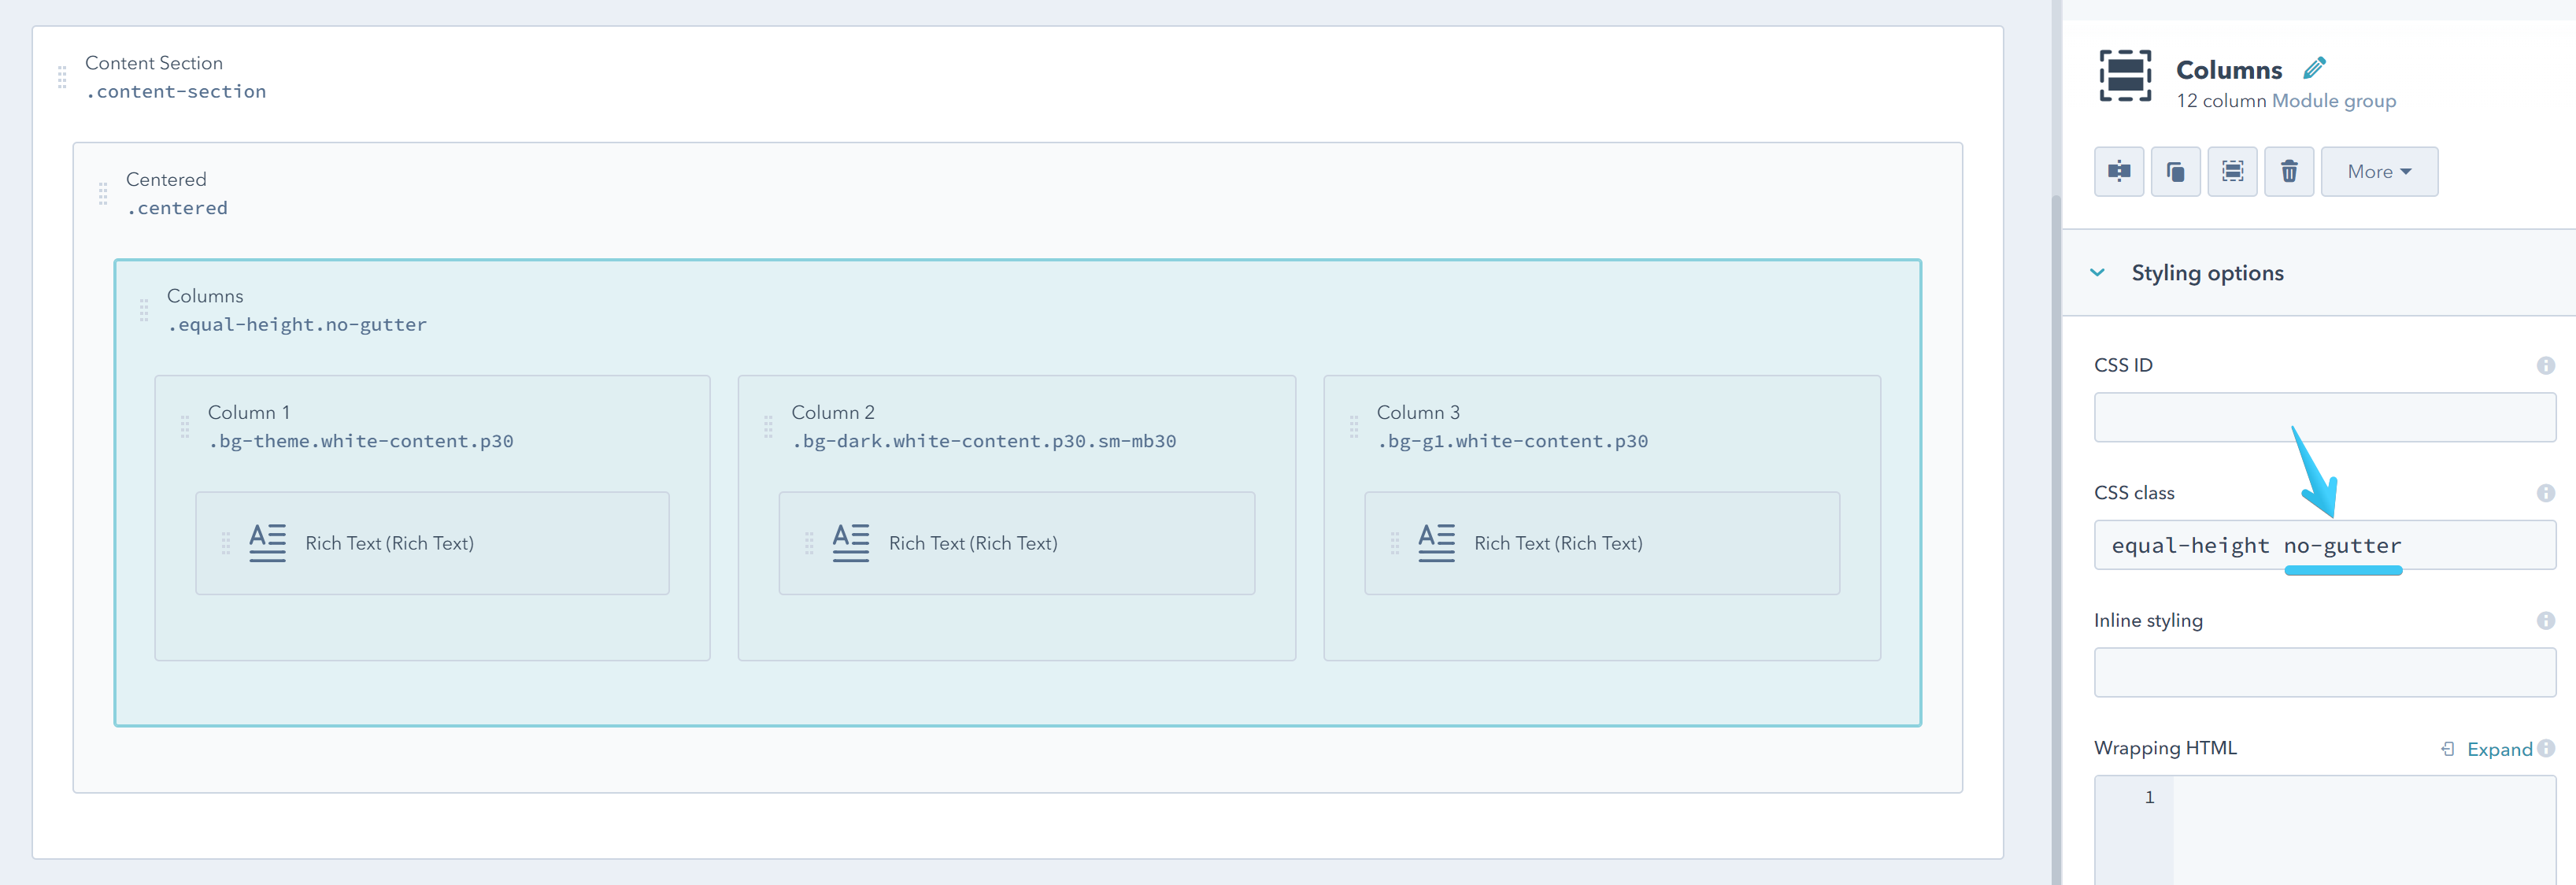This screenshot has width=2576, height=885.
Task: Click the info icon beside CSS class
Action: pos(2546,492)
